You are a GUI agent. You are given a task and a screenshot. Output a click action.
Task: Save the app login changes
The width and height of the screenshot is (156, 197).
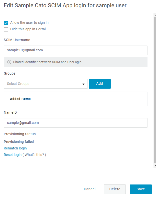click(141, 189)
